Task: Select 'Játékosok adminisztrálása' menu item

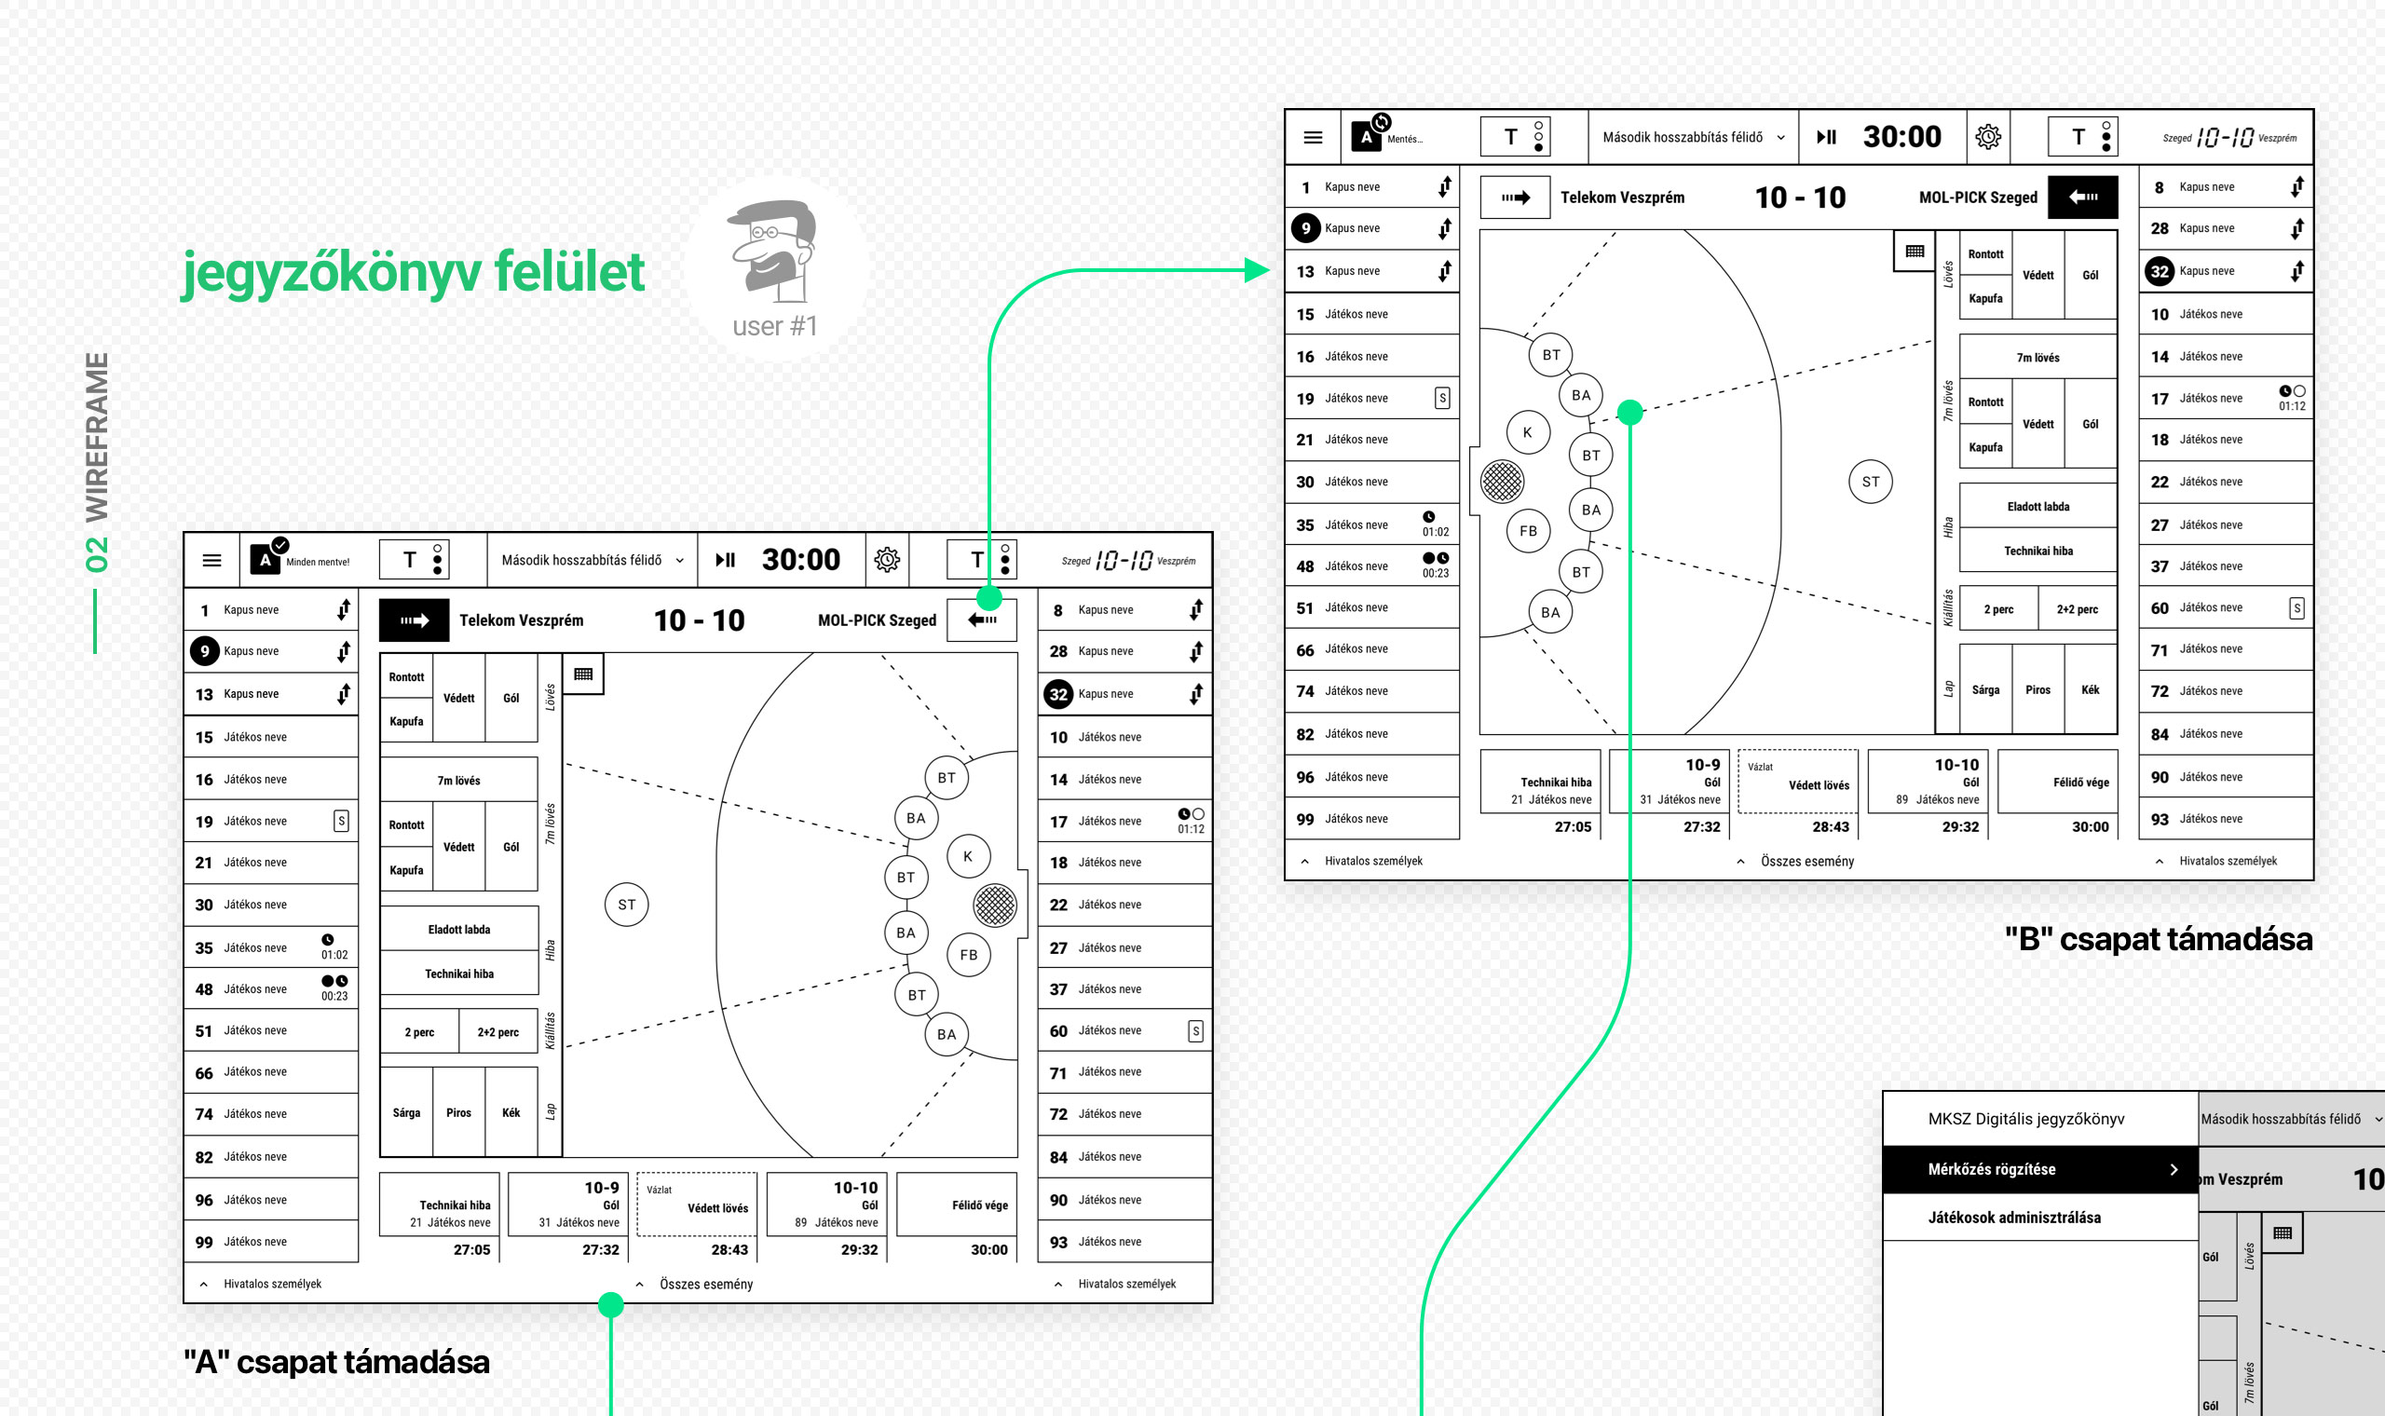Action: click(x=2040, y=1218)
